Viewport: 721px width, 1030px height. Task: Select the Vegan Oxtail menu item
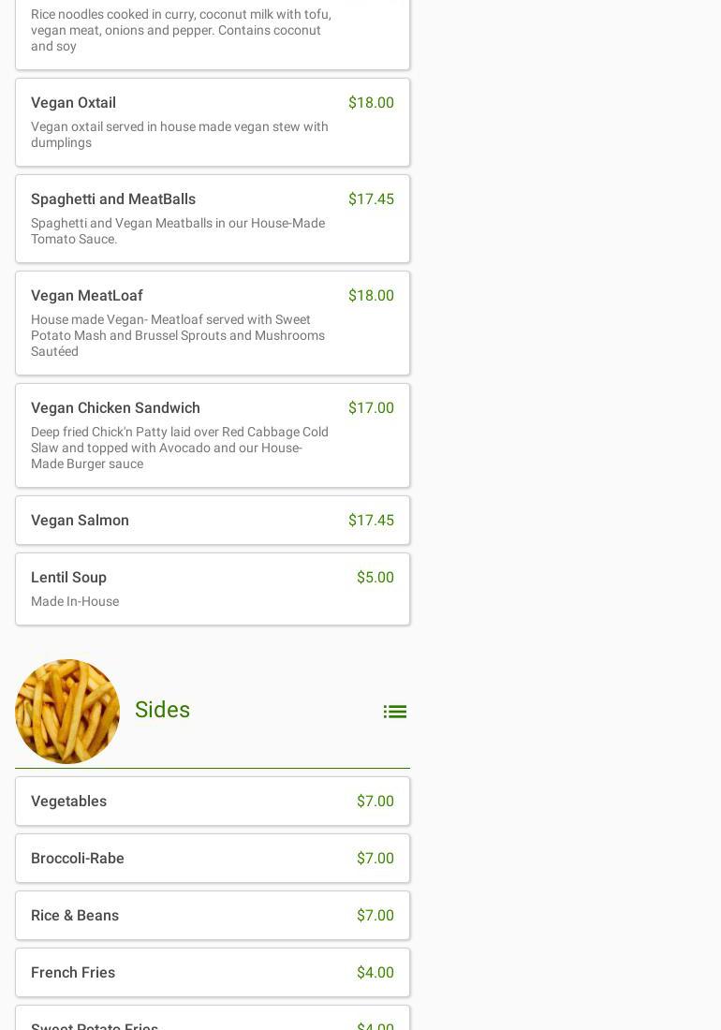click(x=212, y=122)
